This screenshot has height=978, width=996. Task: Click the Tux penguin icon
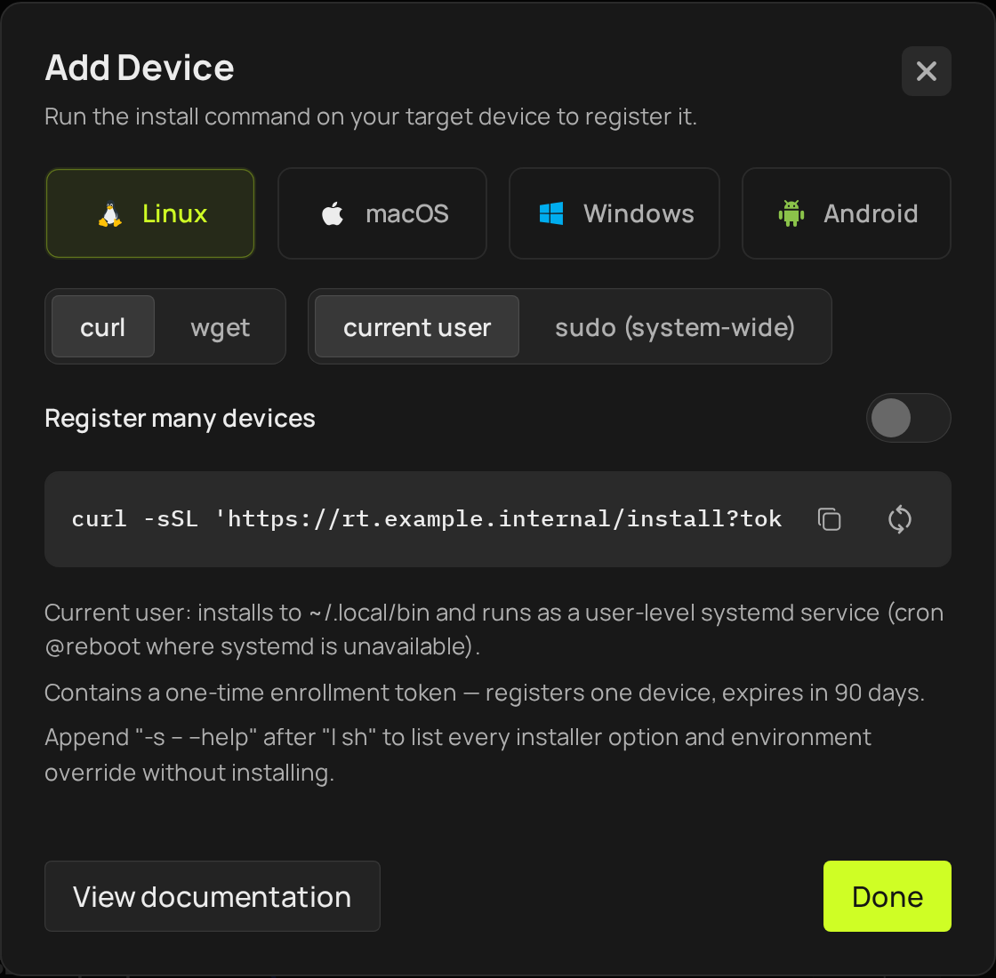coord(110,214)
